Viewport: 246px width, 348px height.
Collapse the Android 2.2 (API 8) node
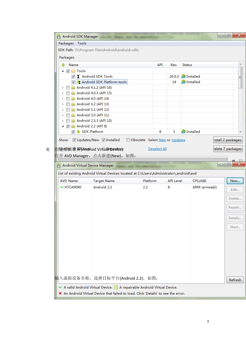click(63, 126)
